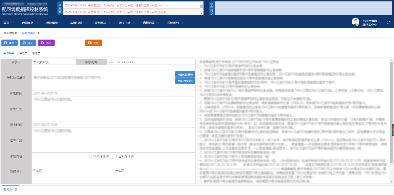Click the orange 关闭 (close) button
Image resolution: width=394 pixels, height=195 pixels.
click(93, 43)
